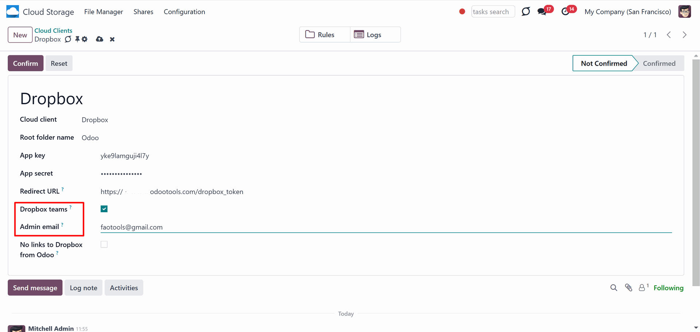Click the Dropbox record title heading

[x=51, y=99]
